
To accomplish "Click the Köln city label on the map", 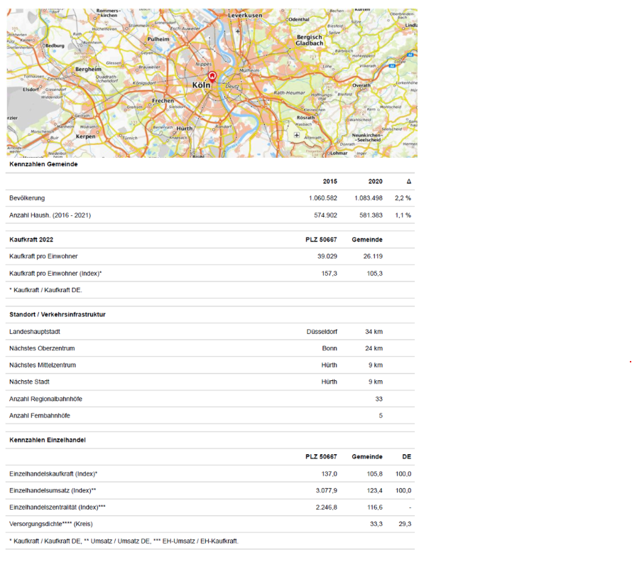I will point(202,85).
